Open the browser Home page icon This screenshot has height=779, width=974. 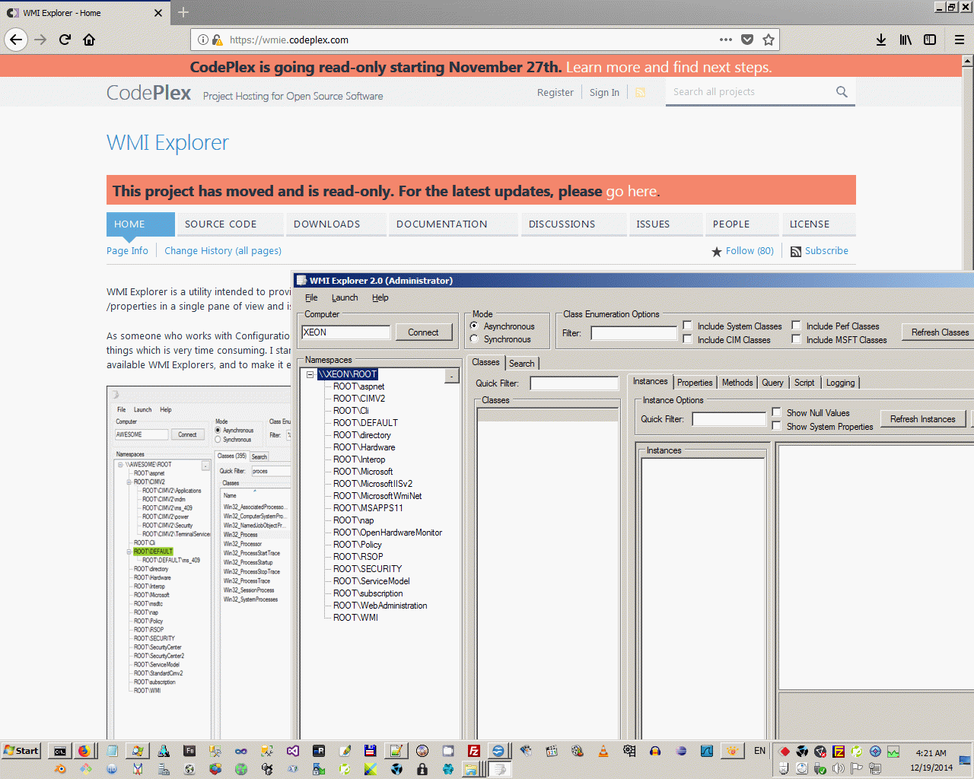click(x=89, y=40)
